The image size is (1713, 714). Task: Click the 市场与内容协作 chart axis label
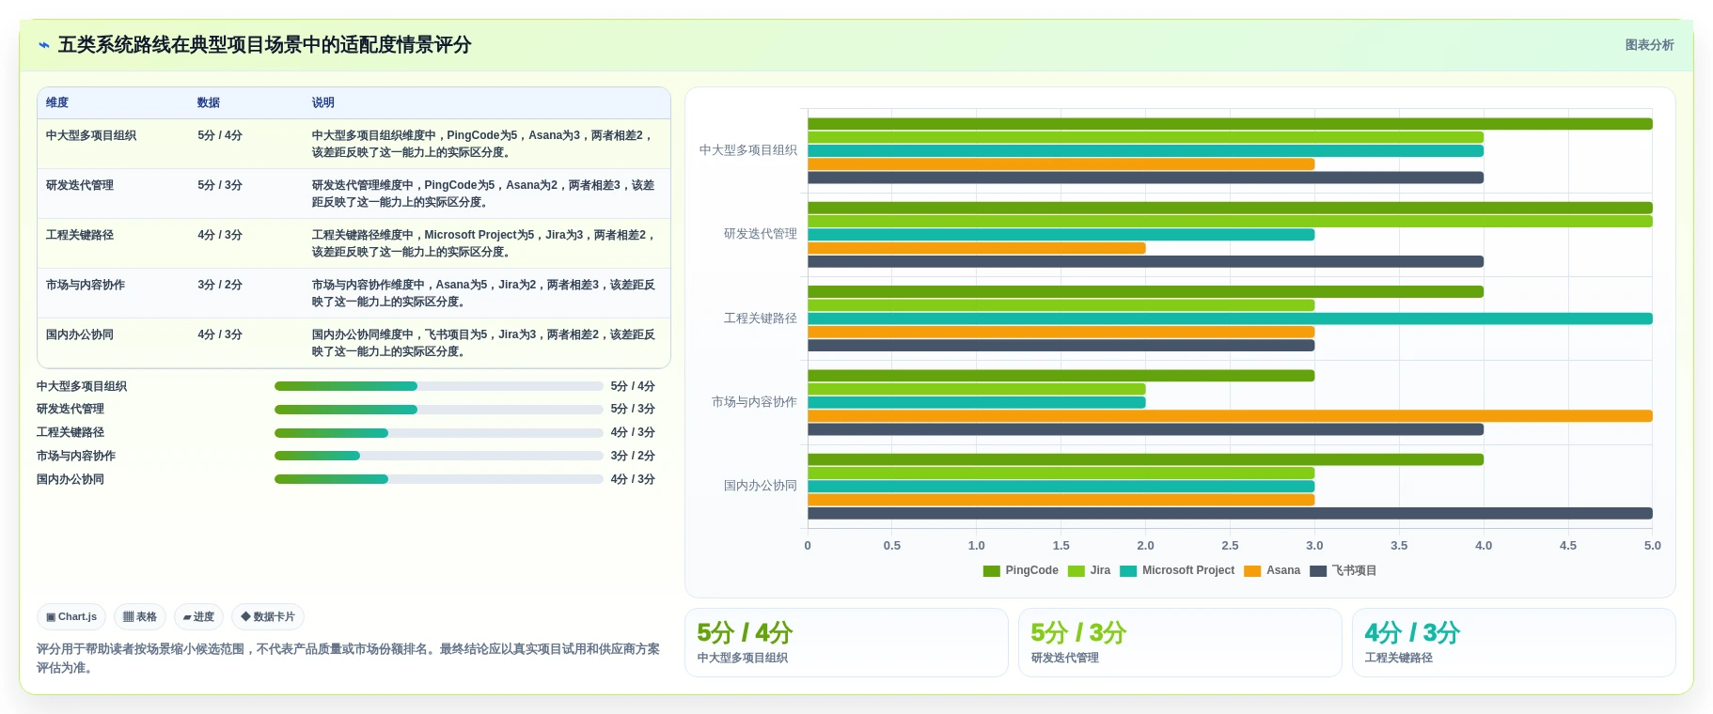(x=754, y=402)
